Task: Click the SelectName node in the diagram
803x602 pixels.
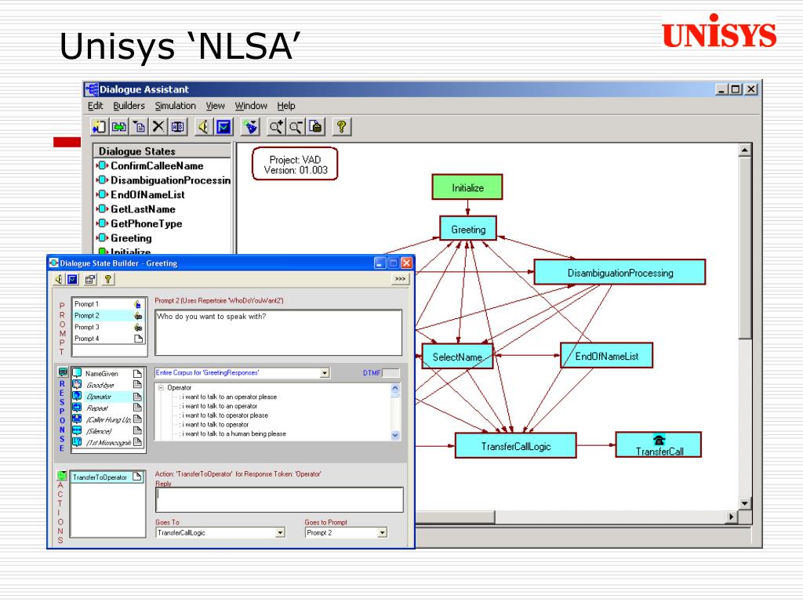Action: coord(457,357)
